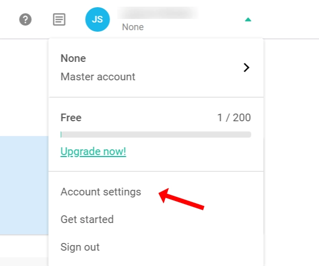
Task: Sign out of the account
Action: tap(80, 247)
